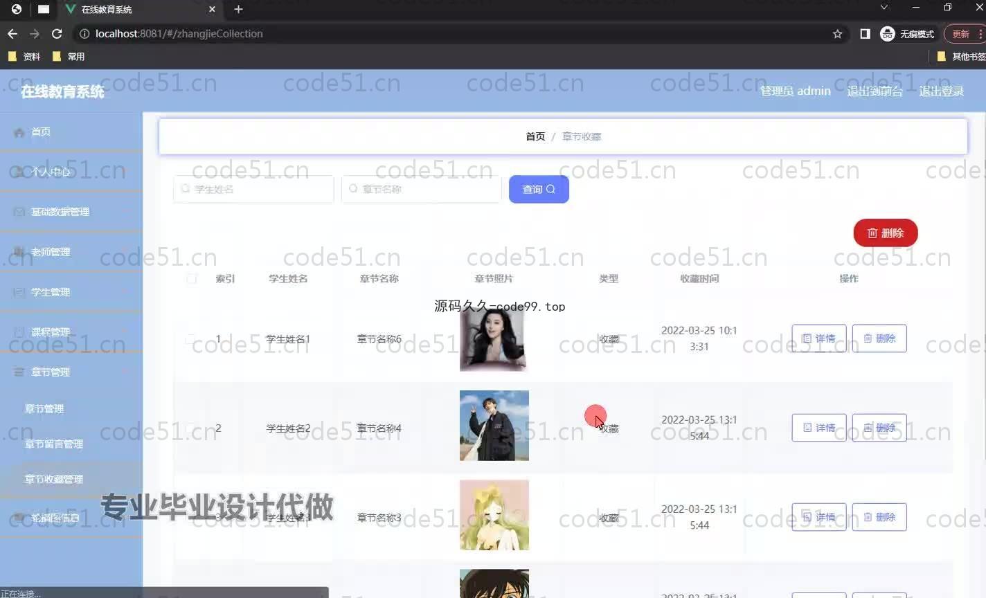986x598 pixels.
Task: Click 收藏时间 column header
Action: (x=699, y=278)
